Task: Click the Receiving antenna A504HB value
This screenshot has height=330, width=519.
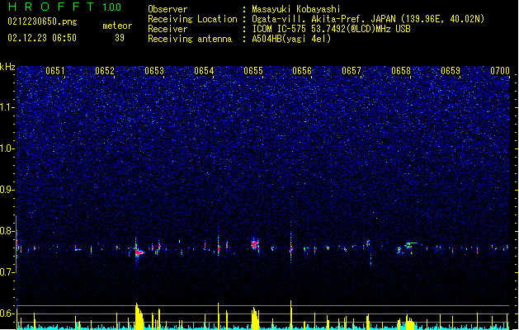Action: (x=291, y=39)
